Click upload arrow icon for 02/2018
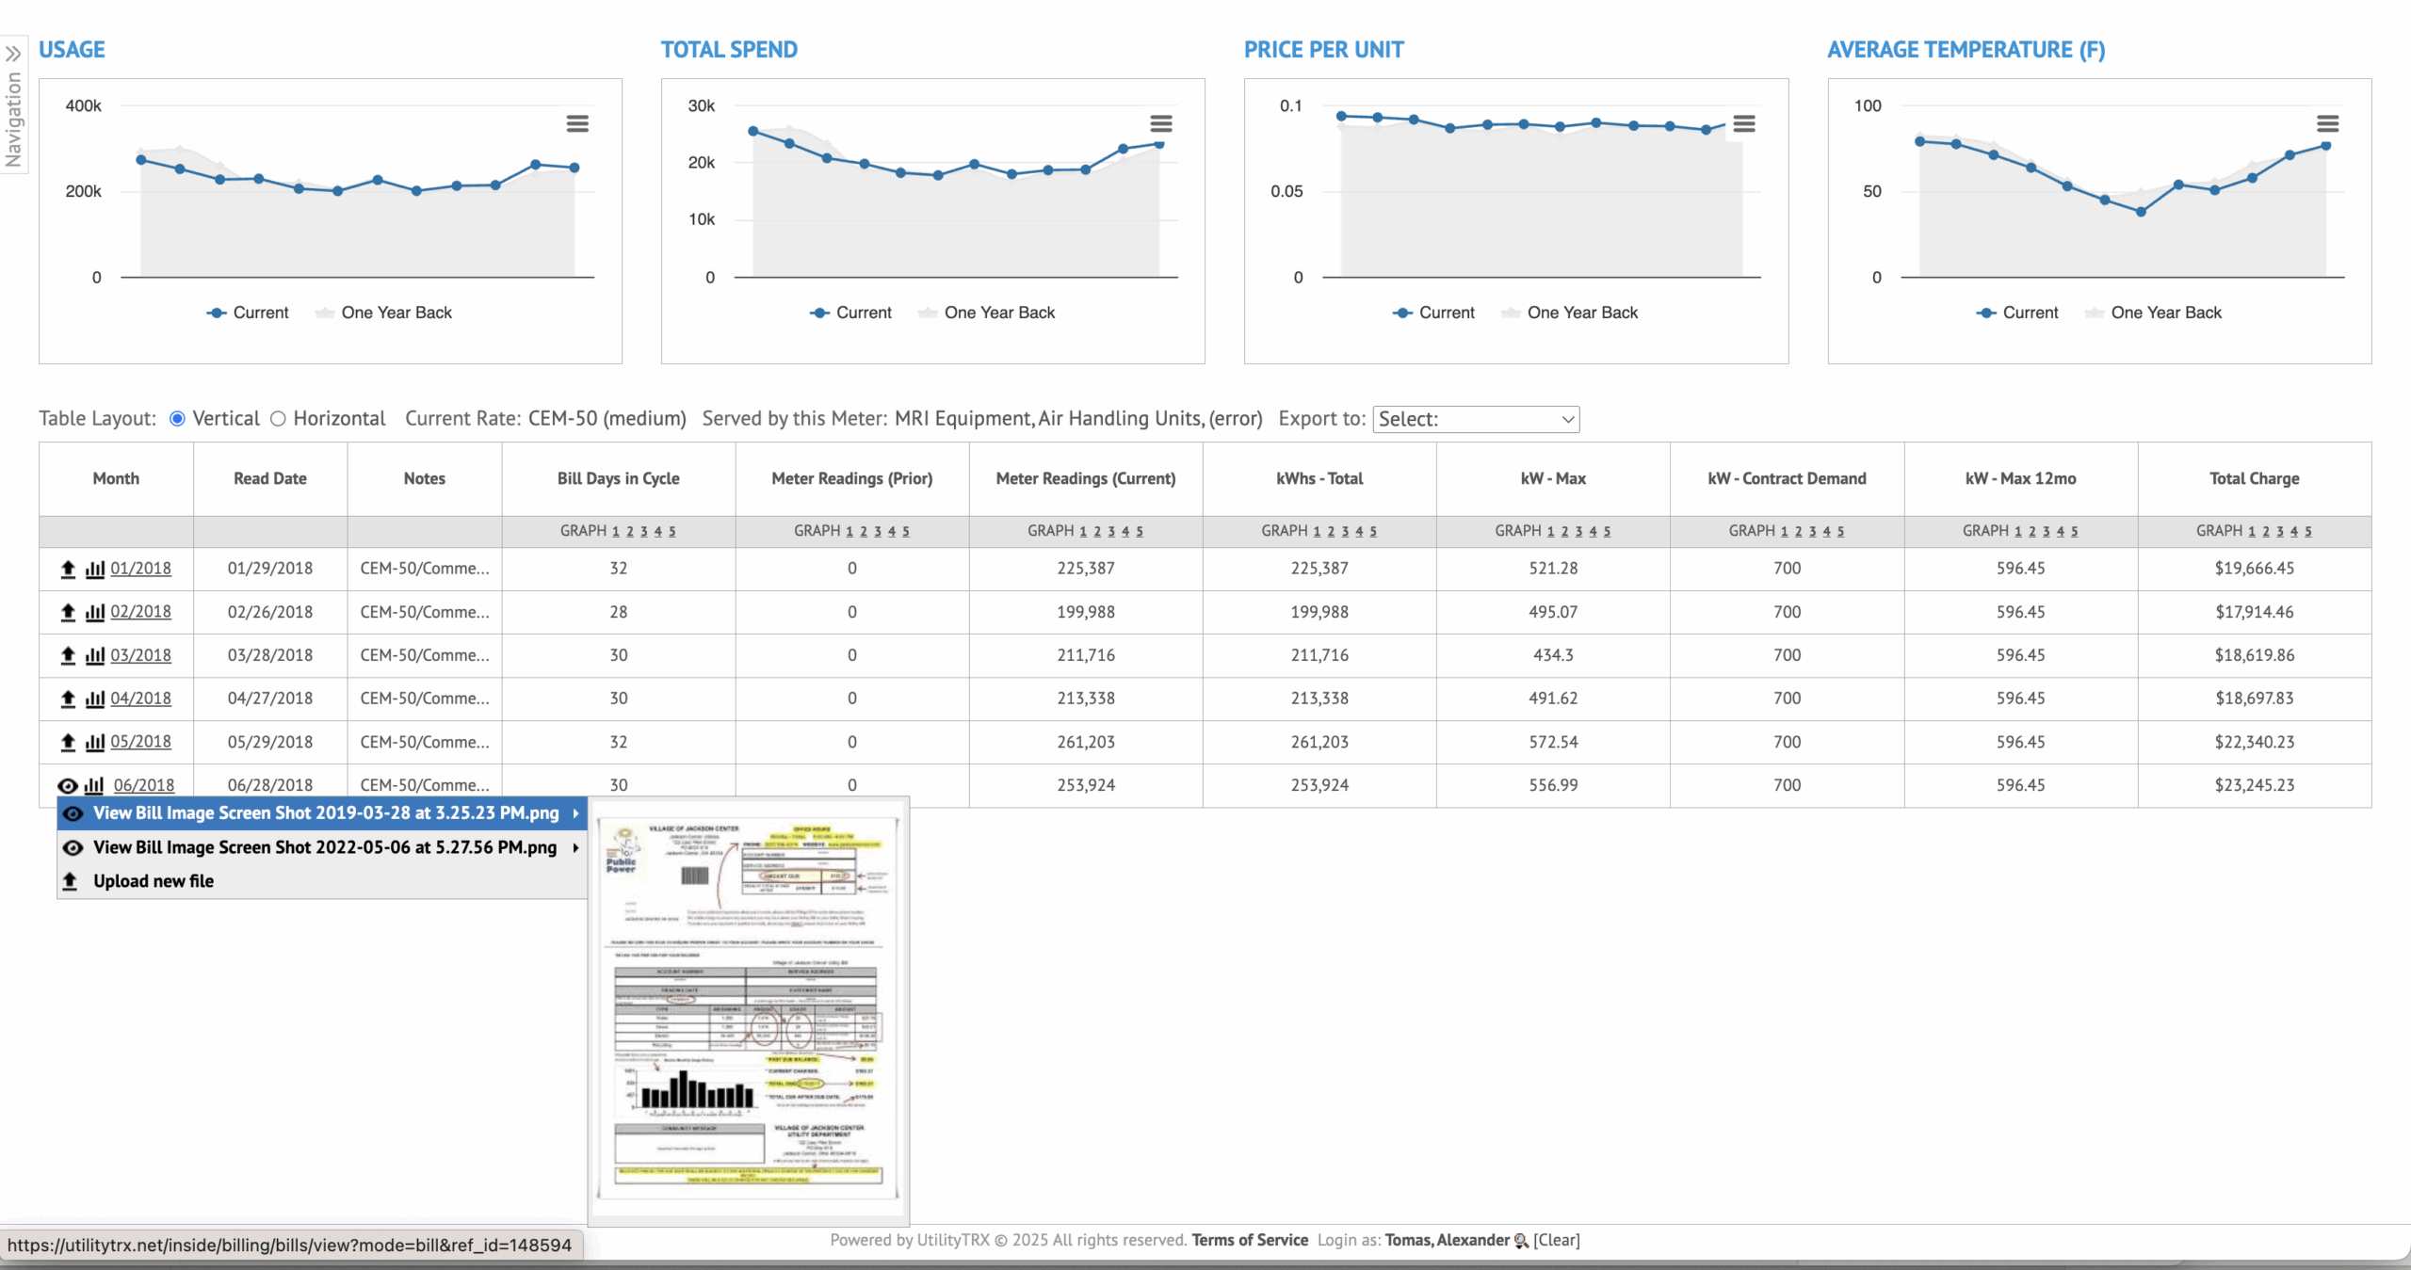Screen dimensions: 2411x1270 pos(68,612)
